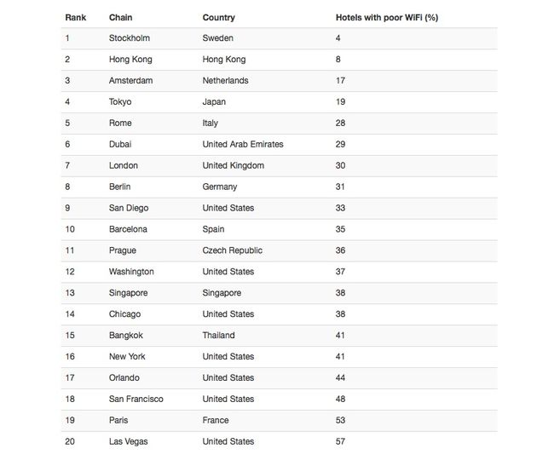Image resolution: width=537 pixels, height=460 pixels.
Task: Click the Hotels with poor WiFi header
Action: [x=387, y=17]
